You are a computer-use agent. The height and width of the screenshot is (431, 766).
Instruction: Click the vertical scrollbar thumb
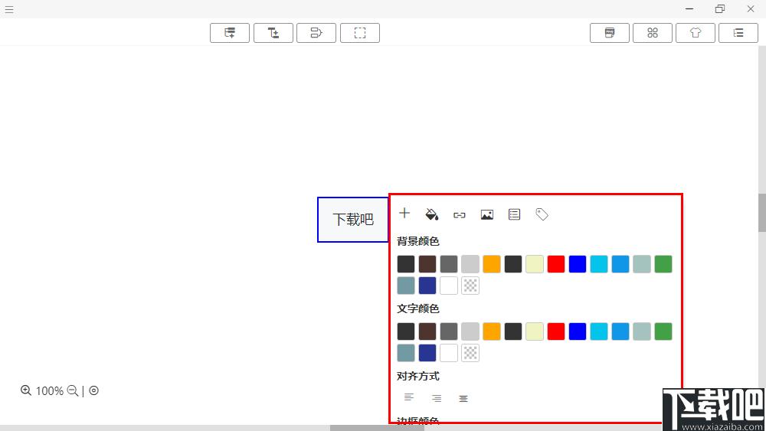point(761,213)
